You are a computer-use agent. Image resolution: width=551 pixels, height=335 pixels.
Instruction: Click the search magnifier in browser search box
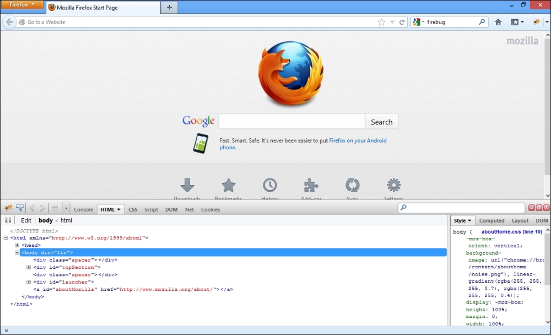click(482, 22)
